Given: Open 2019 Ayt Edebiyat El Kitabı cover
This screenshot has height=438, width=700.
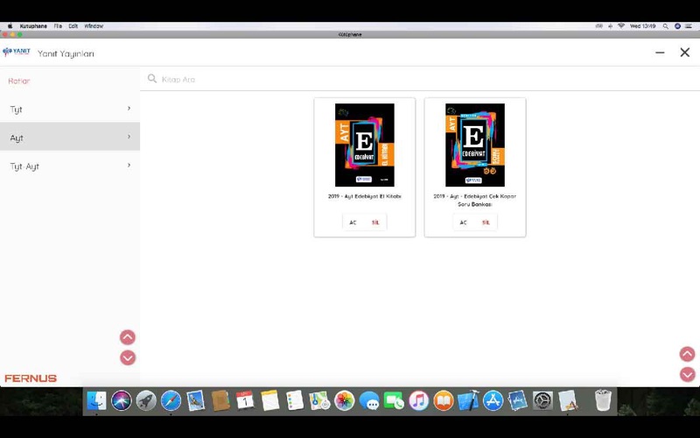Looking at the screenshot, I should coord(364,145).
